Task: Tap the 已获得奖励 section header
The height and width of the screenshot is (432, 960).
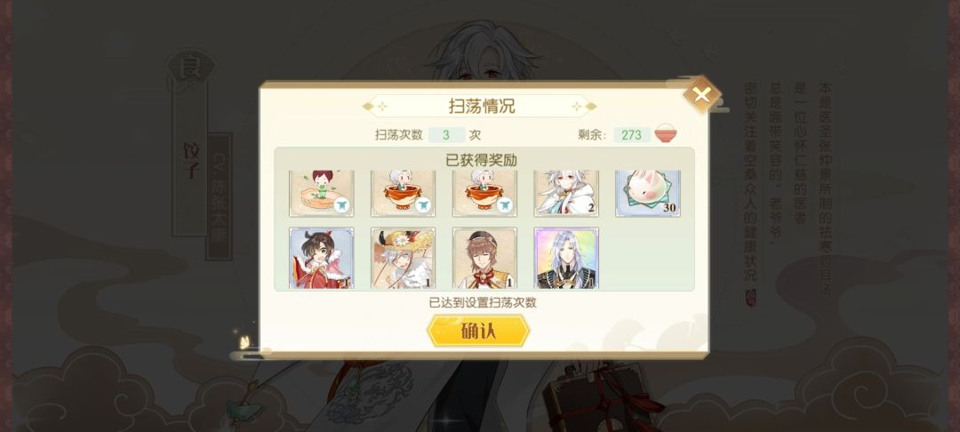Action: pos(481,160)
